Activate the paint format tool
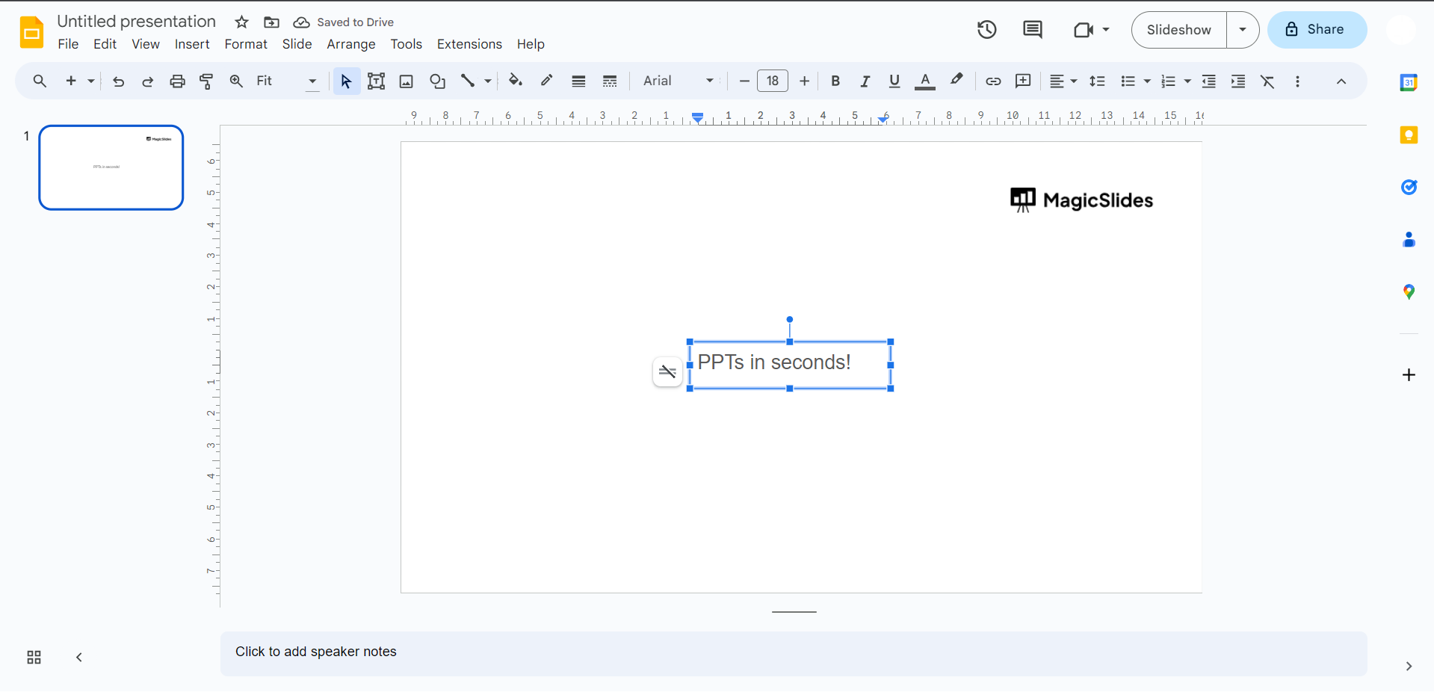The width and height of the screenshot is (1434, 692). click(x=206, y=81)
